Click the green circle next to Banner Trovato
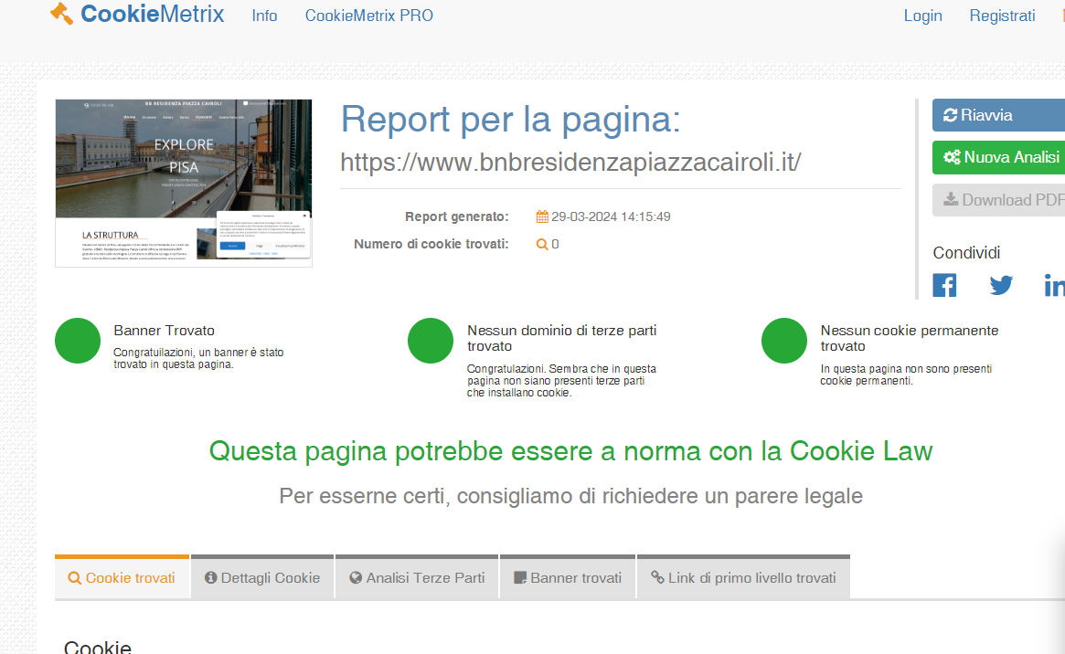1065x654 pixels. tap(78, 341)
